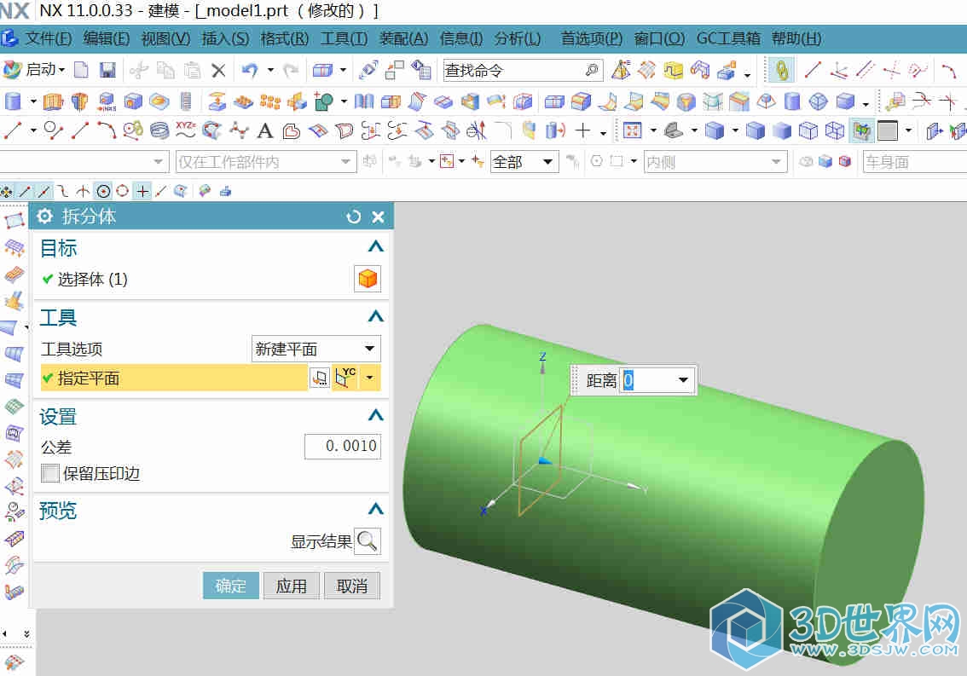The width and height of the screenshot is (967, 676).
Task: Toggle the circle-center snap point option
Action: click(103, 192)
